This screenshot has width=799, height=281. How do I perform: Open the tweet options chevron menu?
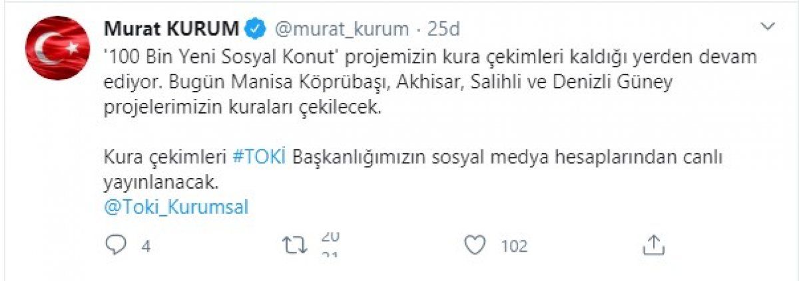768,27
